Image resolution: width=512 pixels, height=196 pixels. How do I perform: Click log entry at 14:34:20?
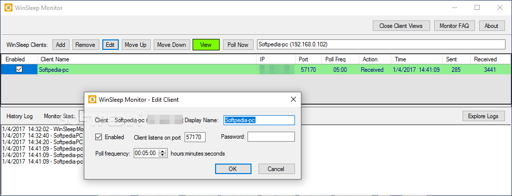tap(43, 142)
